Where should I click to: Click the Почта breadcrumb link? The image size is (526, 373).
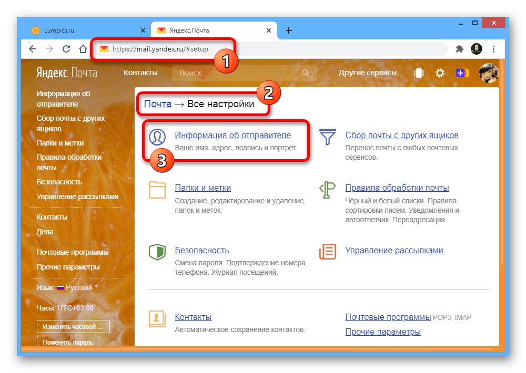(158, 104)
